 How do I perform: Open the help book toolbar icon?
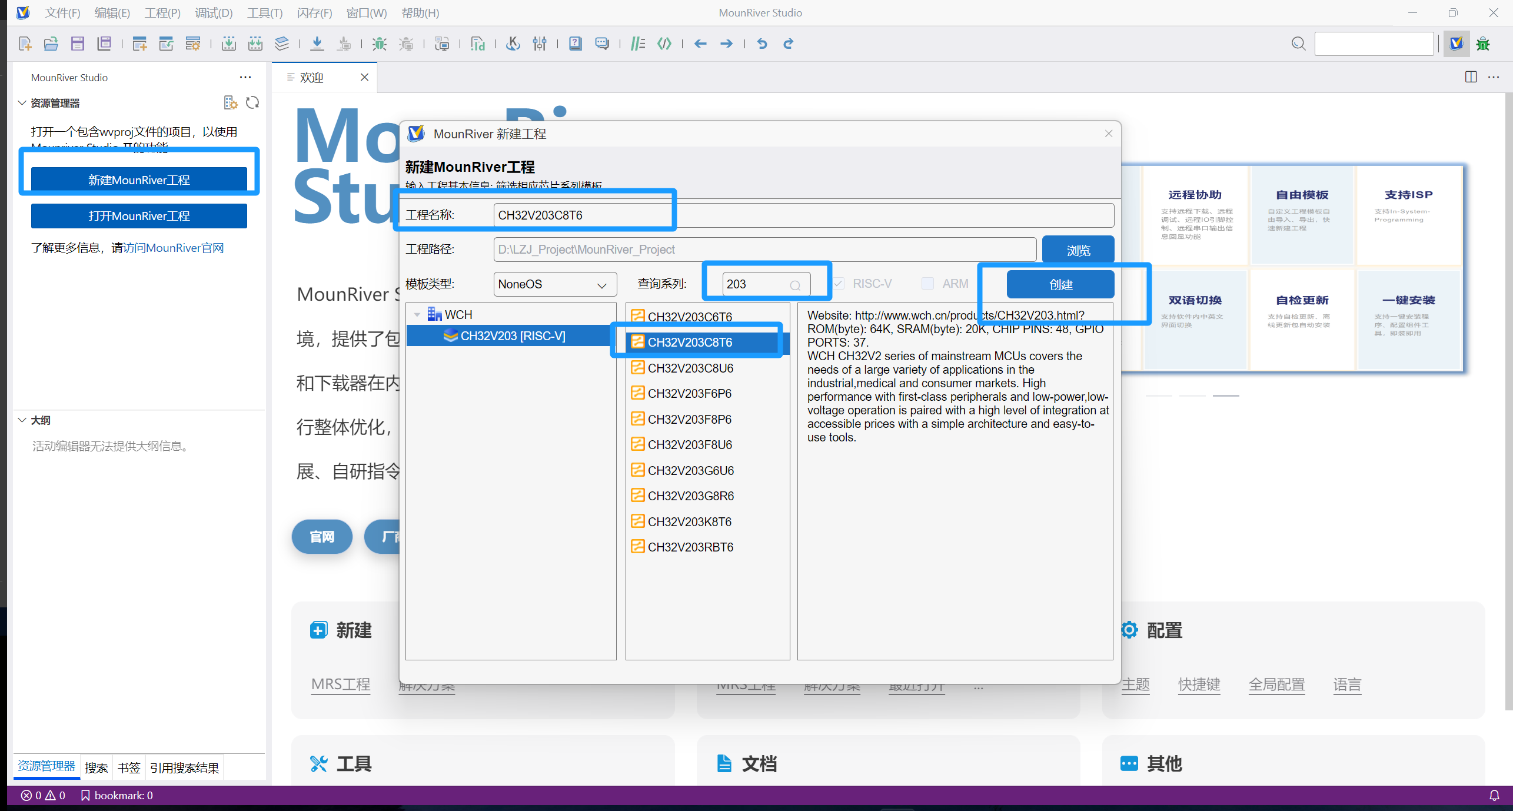point(576,44)
